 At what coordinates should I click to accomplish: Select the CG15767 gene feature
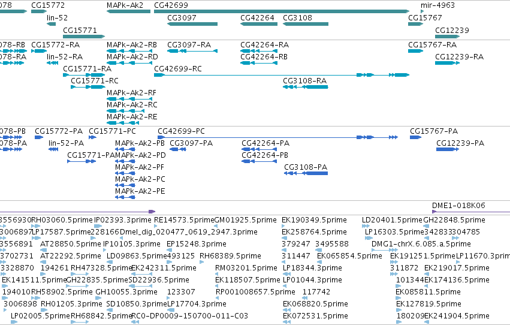coord(416,24)
